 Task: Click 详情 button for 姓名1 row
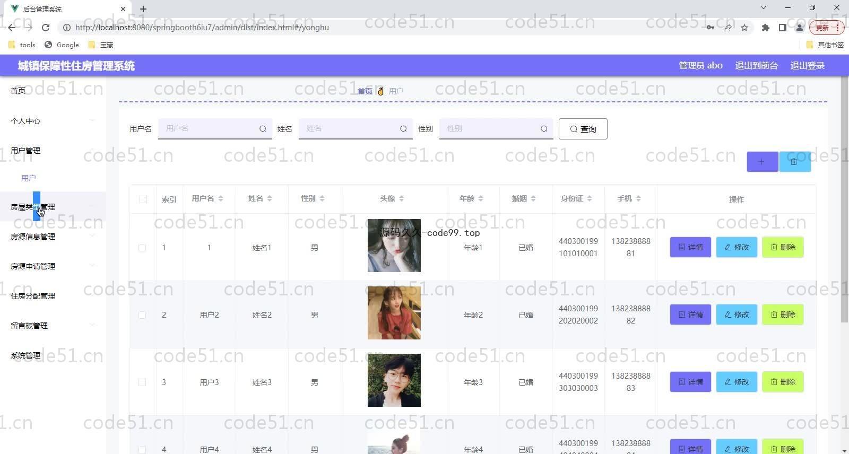coord(690,247)
